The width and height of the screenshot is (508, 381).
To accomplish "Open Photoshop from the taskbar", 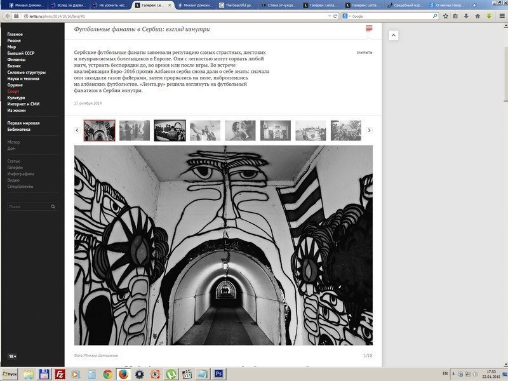I will 219,374.
